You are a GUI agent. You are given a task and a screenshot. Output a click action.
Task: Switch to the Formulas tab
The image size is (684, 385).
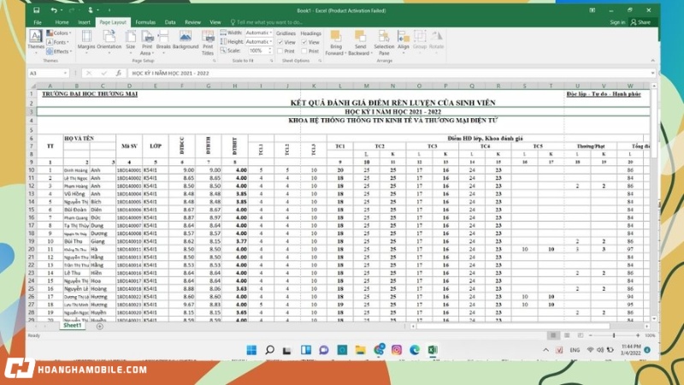click(145, 22)
